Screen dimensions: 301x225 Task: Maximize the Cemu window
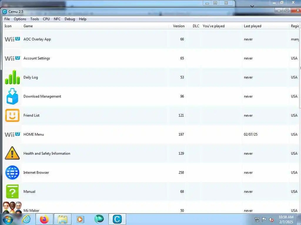[287, 10]
